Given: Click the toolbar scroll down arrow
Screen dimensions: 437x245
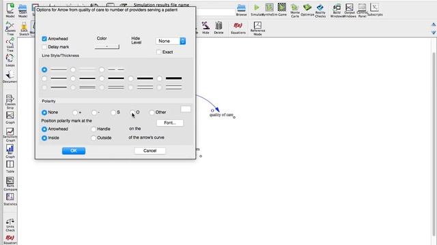Looking at the screenshot, I should (x=434, y=32).
